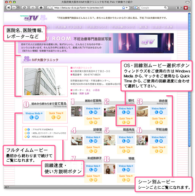Image resolution: width=195 pixels, height=196 pixels.
Task: Click the pink IVF大阪クリニック name line
Action: point(81,68)
